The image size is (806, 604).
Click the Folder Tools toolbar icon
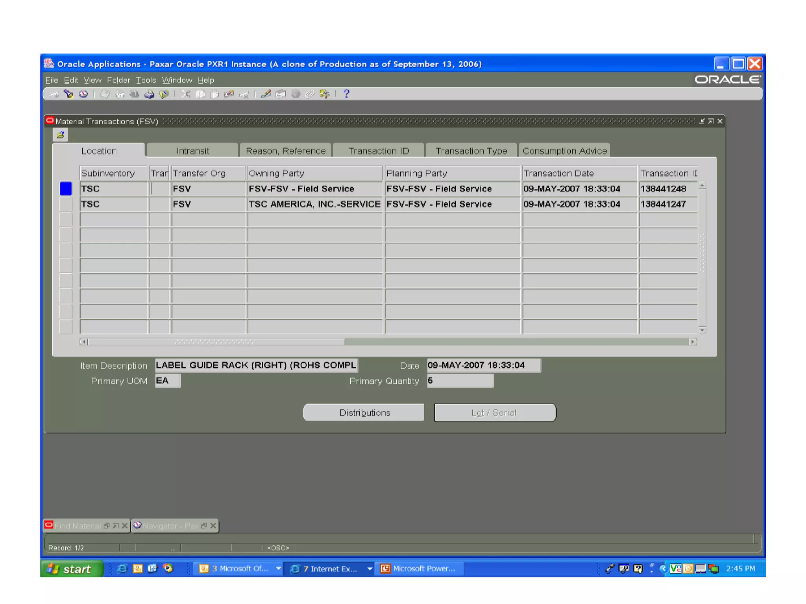click(325, 94)
